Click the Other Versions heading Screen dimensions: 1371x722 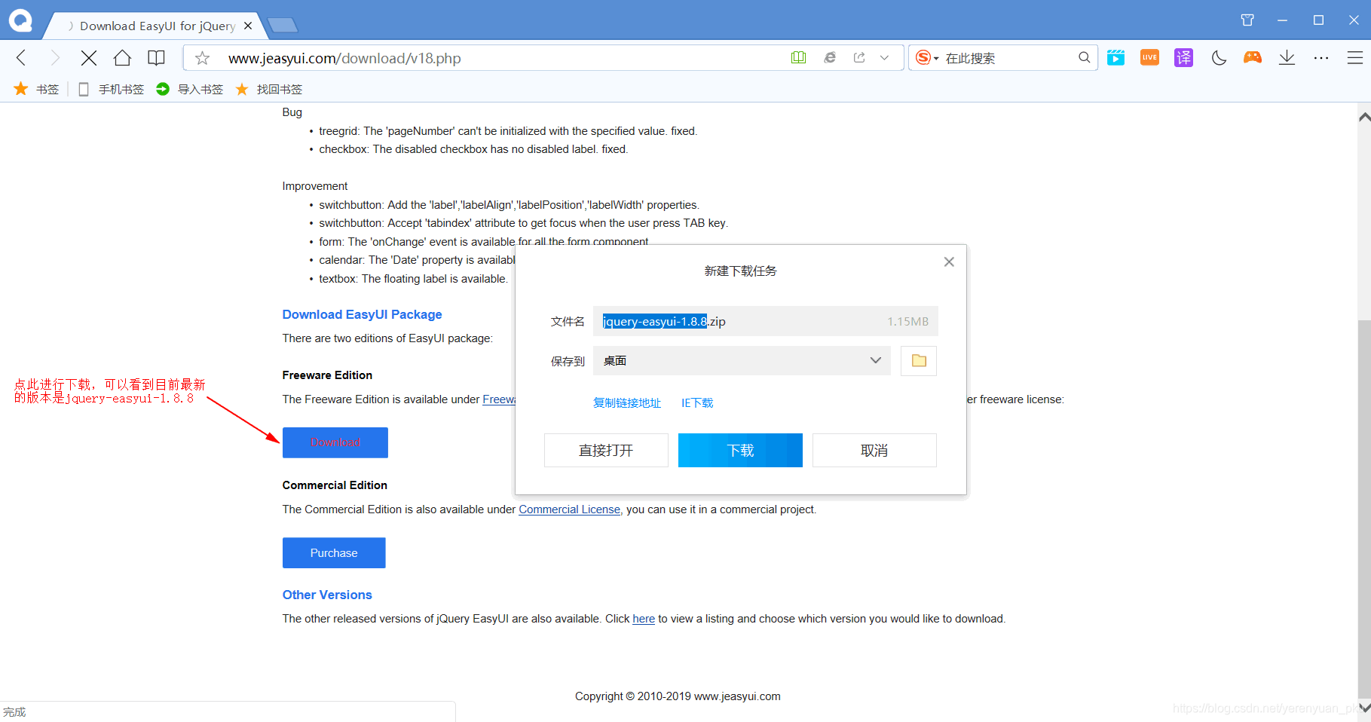coord(327,595)
